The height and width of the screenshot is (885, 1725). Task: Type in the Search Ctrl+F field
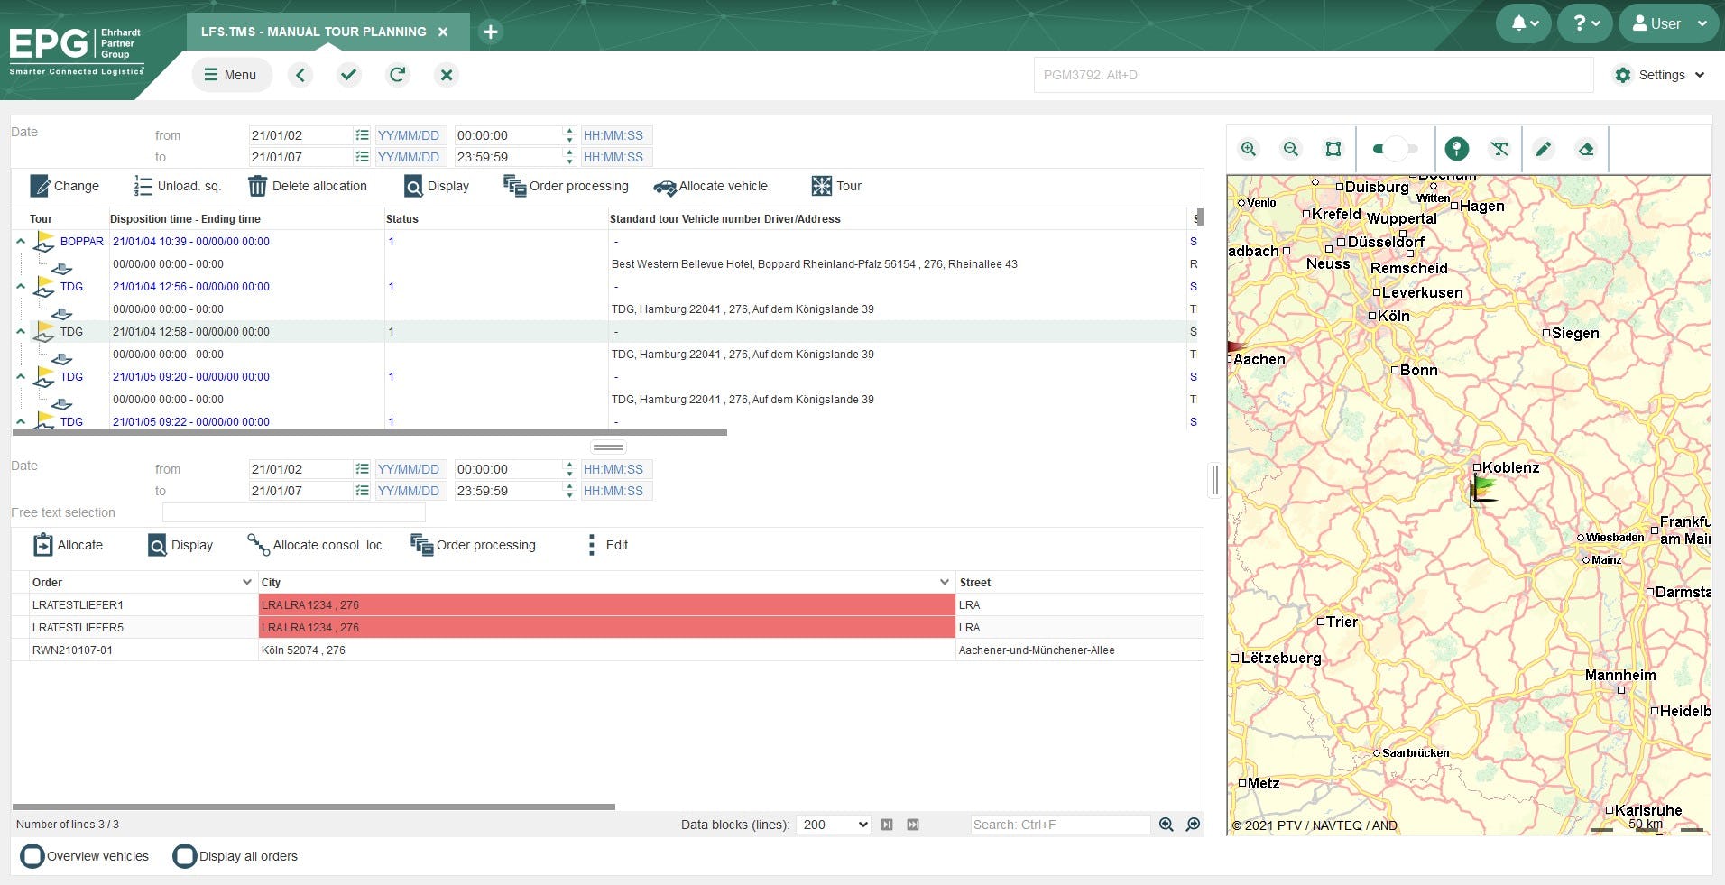click(x=1059, y=824)
